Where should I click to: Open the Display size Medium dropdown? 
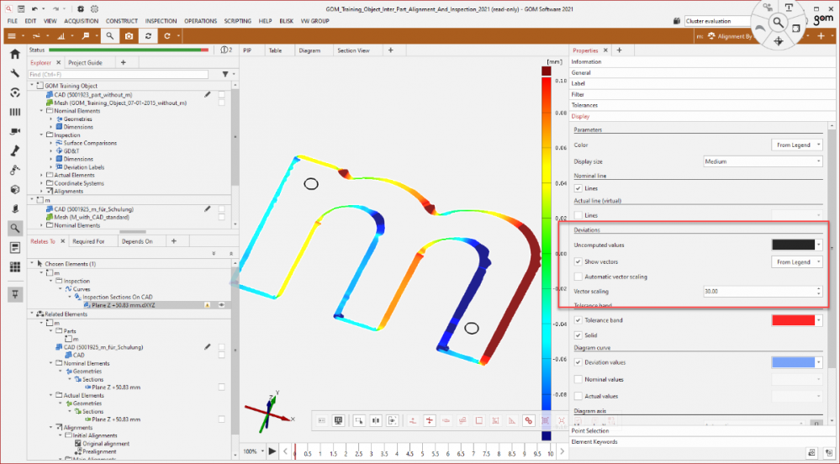(x=762, y=161)
